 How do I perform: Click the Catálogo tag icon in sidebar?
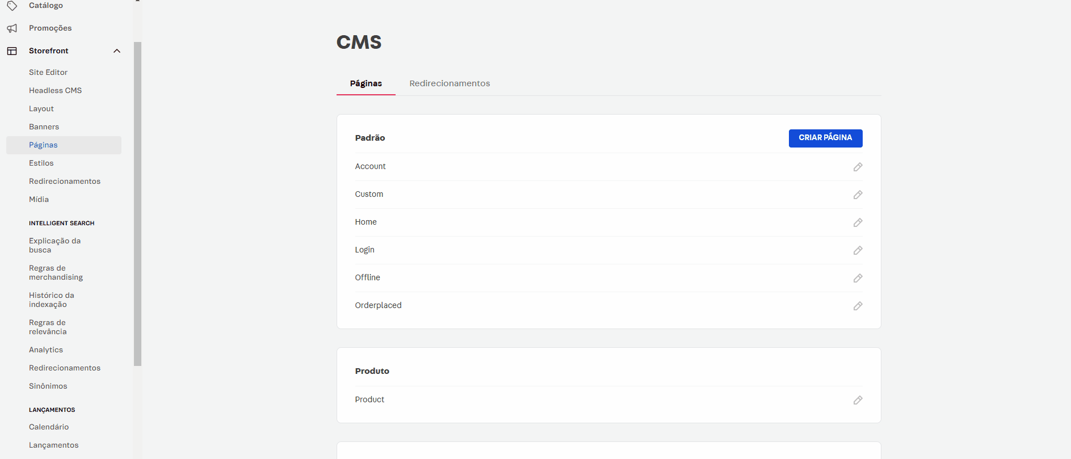coord(12,5)
